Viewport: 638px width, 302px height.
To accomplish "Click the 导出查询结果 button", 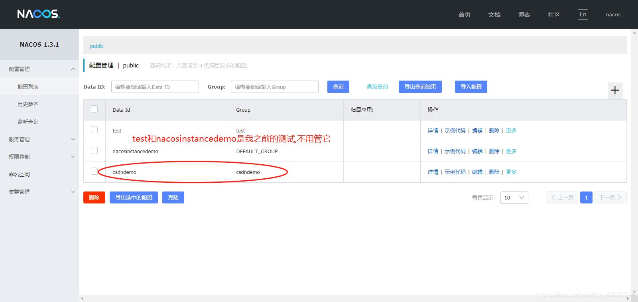I will click(x=420, y=87).
